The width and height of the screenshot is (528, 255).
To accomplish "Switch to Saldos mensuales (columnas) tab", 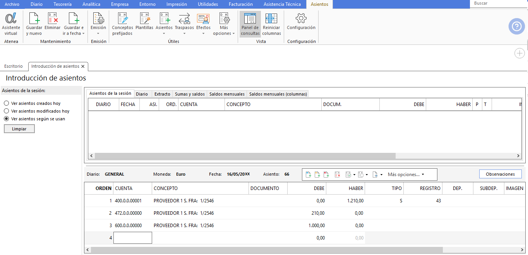I will pyautogui.click(x=278, y=94).
